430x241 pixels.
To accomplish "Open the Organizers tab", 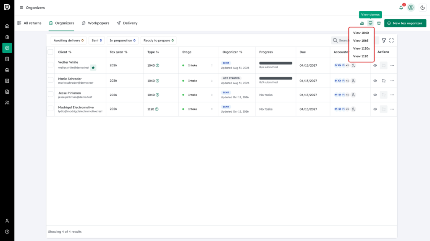I will [61, 23].
